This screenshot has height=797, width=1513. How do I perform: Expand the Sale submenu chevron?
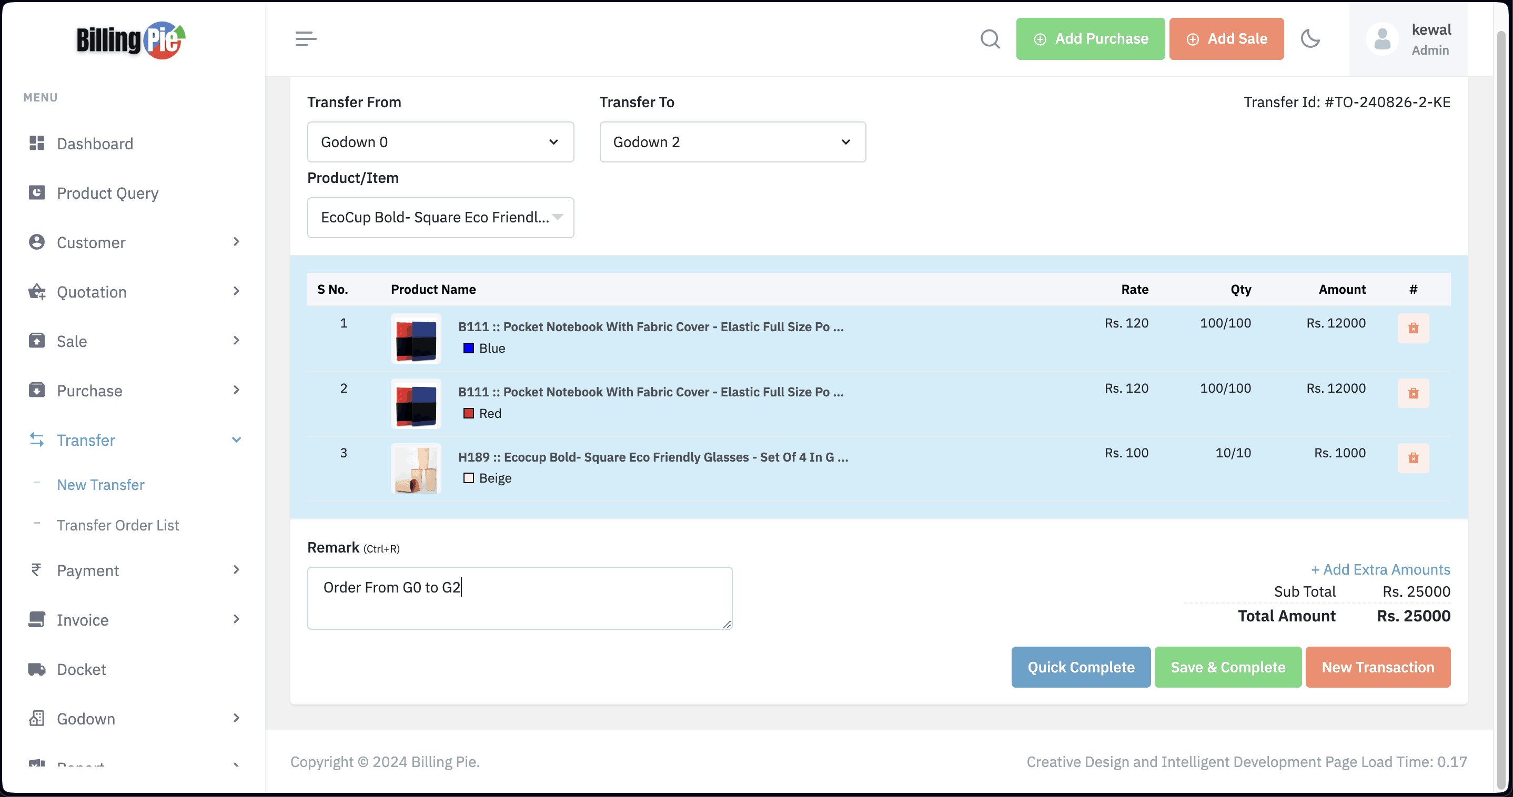(x=236, y=340)
